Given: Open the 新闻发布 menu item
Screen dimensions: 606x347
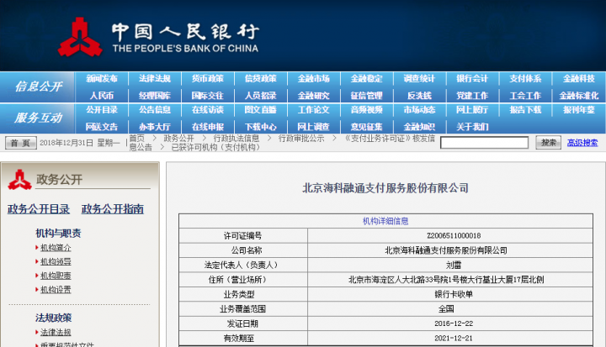Looking at the screenshot, I should [102, 79].
